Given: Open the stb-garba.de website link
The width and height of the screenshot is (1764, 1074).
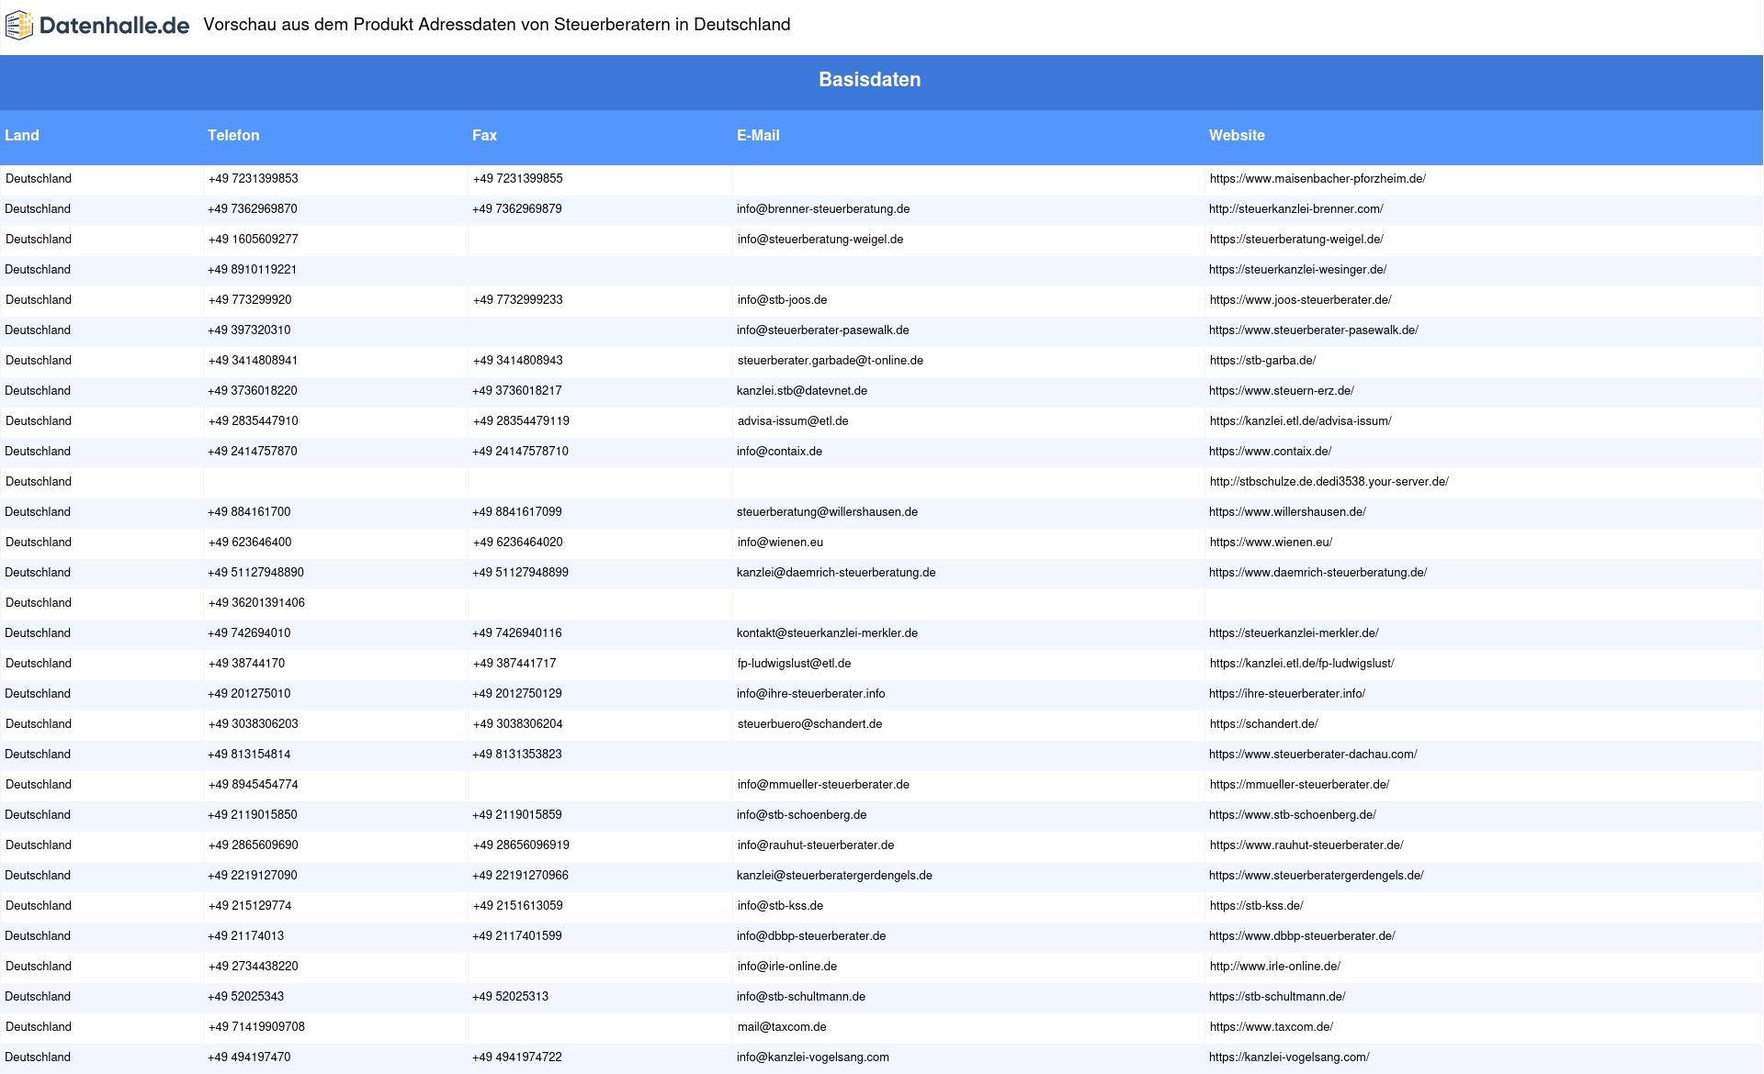Looking at the screenshot, I should (x=1263, y=361).
